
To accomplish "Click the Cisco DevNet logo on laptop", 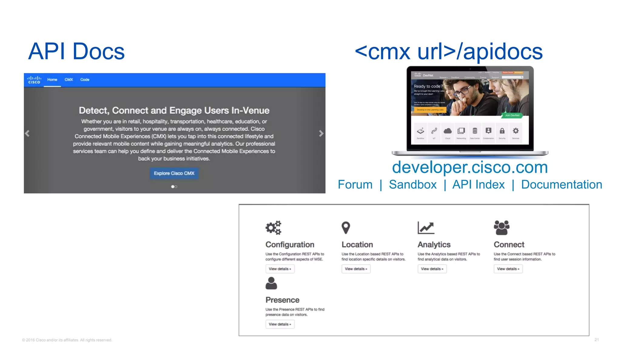I will pos(424,75).
